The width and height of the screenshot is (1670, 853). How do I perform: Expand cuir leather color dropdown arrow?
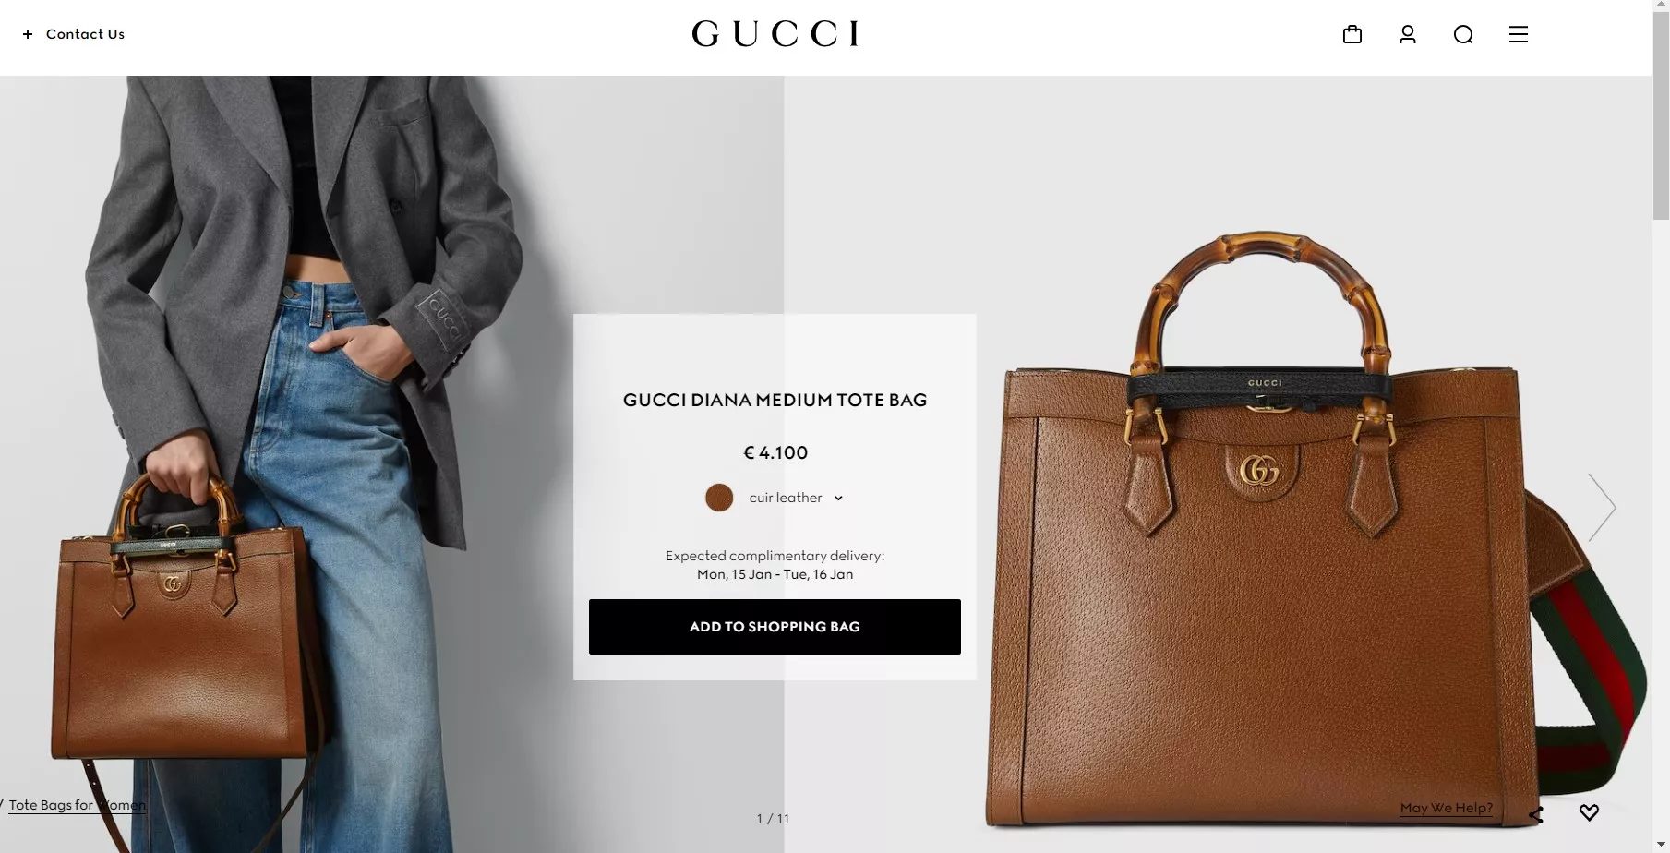tap(838, 499)
